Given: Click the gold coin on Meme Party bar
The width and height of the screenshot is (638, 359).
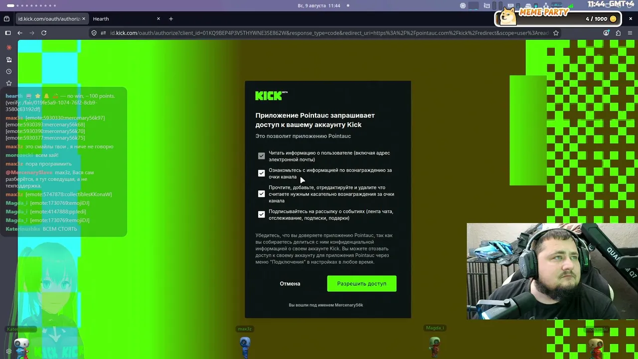Looking at the screenshot, I should [613, 19].
